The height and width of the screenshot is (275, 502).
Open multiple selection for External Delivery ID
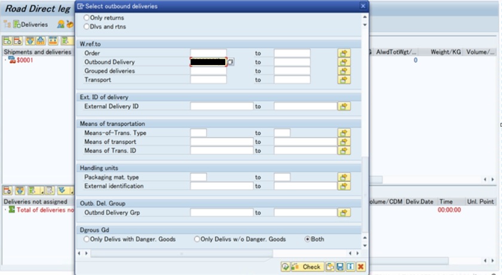[344, 106]
